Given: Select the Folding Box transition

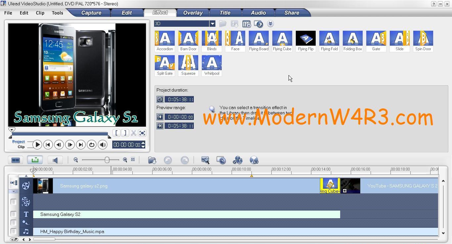Looking at the screenshot, I should click(x=353, y=41).
